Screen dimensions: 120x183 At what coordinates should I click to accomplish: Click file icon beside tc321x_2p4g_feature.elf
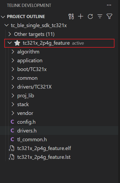click(12, 148)
